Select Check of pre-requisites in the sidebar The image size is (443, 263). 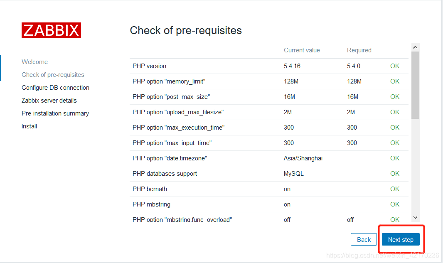point(53,75)
